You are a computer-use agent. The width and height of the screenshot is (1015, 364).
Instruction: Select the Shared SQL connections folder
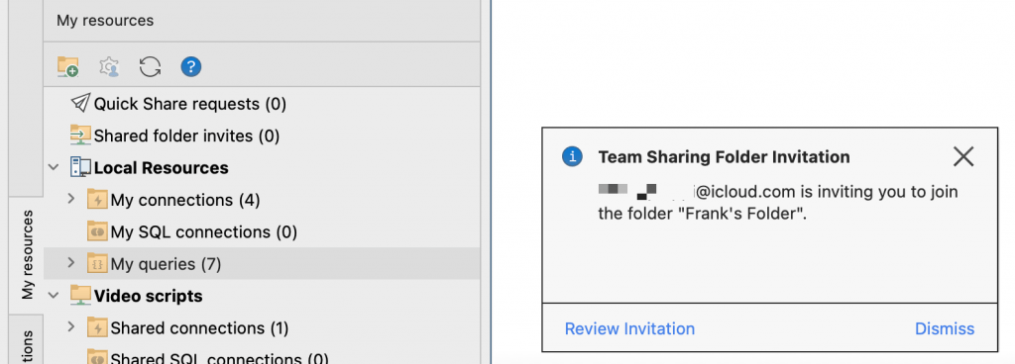tap(208, 357)
